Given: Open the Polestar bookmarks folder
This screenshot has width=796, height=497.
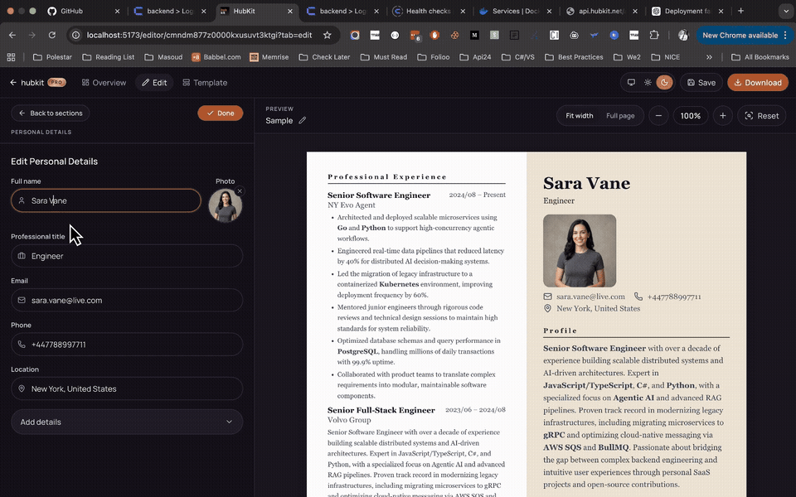Looking at the screenshot, I should [52, 57].
